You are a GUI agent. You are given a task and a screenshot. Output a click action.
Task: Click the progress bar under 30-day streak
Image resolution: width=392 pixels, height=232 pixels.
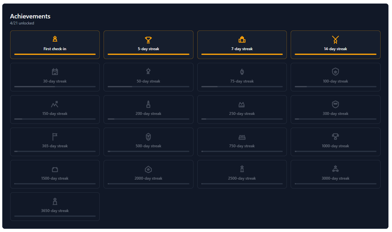click(x=55, y=86)
